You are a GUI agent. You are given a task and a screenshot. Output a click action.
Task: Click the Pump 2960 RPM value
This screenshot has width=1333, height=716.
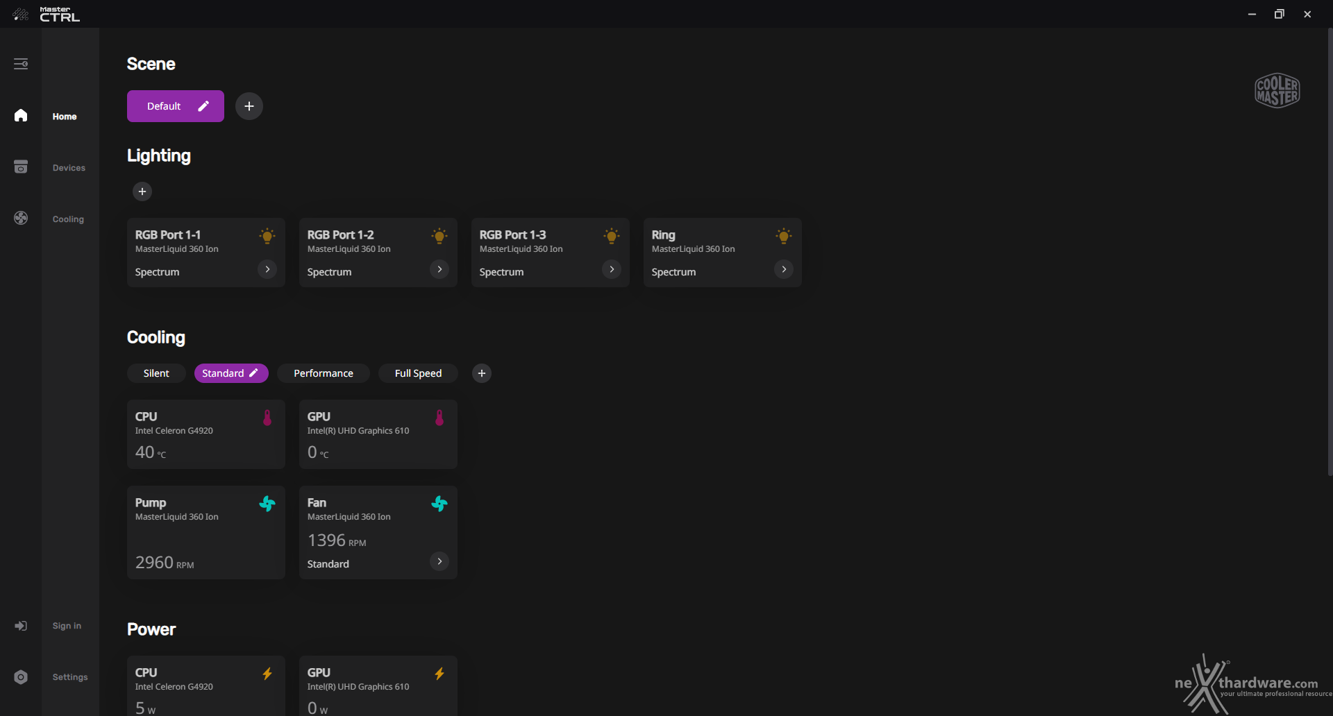coord(165,563)
